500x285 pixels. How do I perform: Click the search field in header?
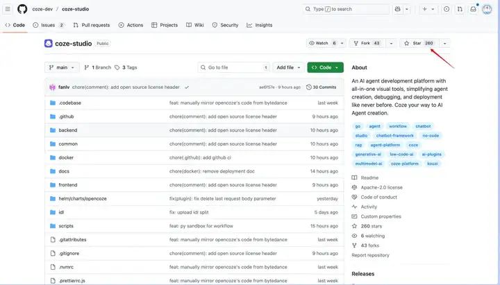(346, 9)
